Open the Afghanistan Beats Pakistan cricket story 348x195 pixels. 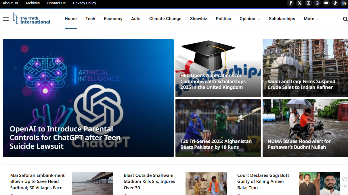(x=216, y=144)
